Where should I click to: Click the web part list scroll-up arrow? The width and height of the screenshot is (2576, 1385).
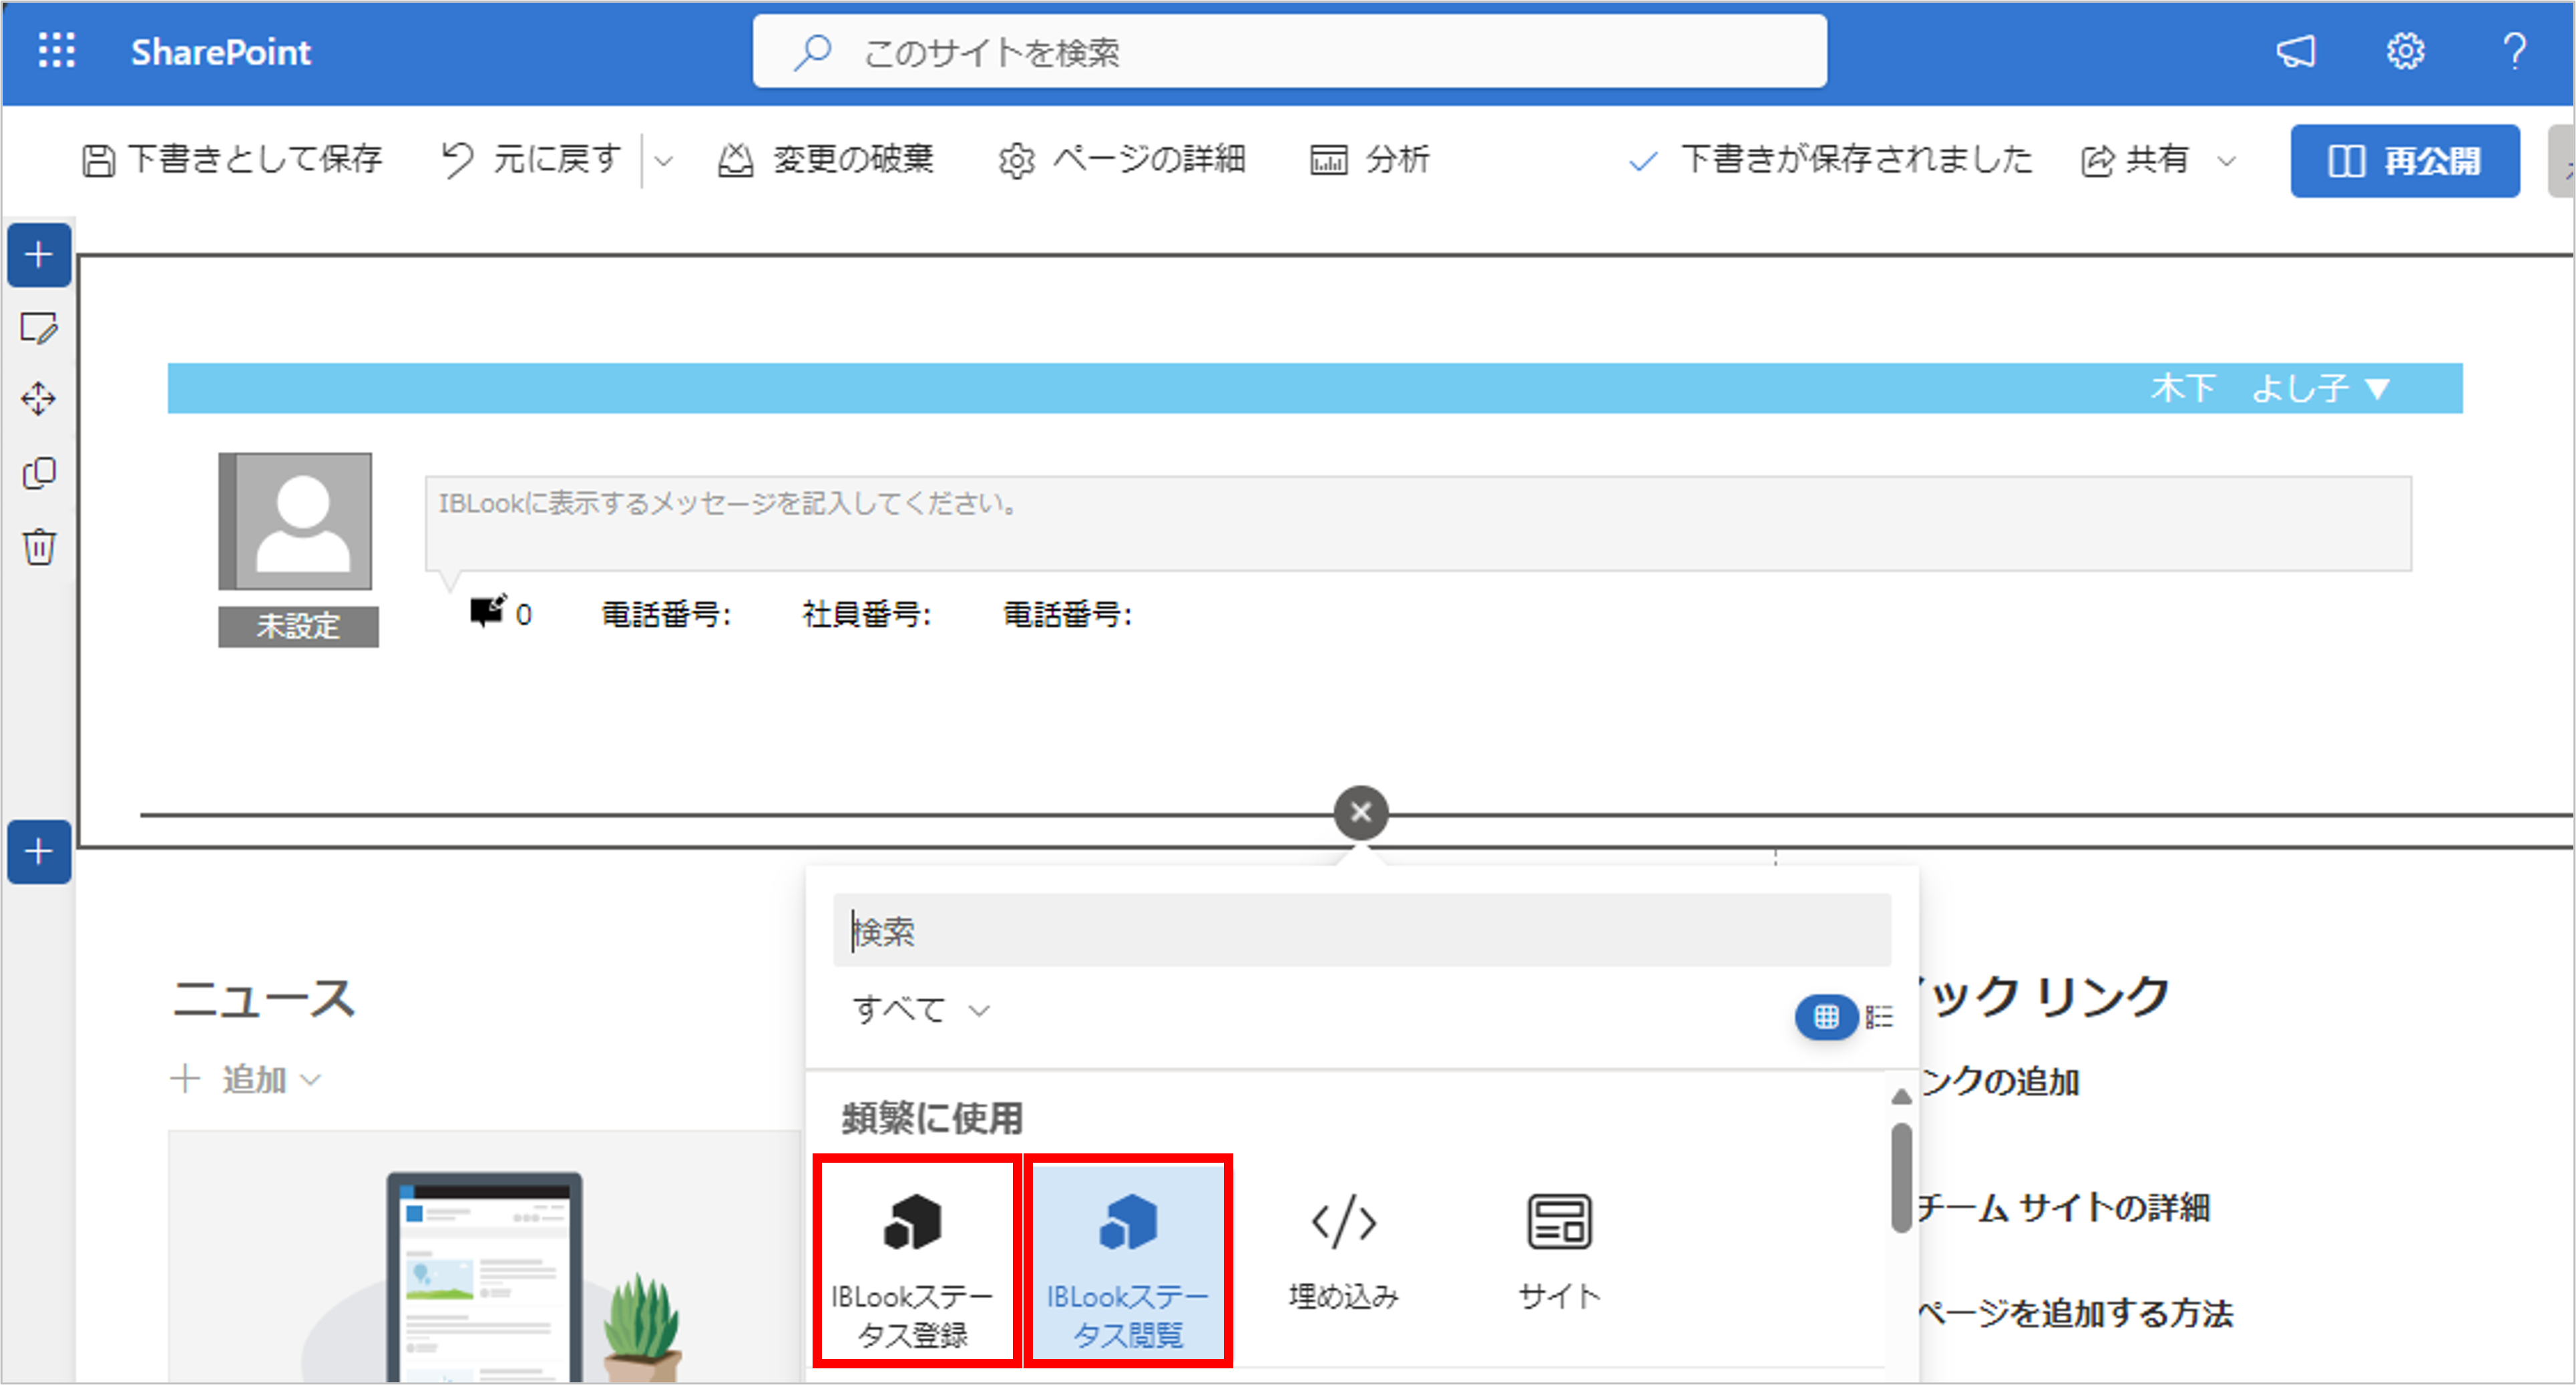tap(1901, 1097)
